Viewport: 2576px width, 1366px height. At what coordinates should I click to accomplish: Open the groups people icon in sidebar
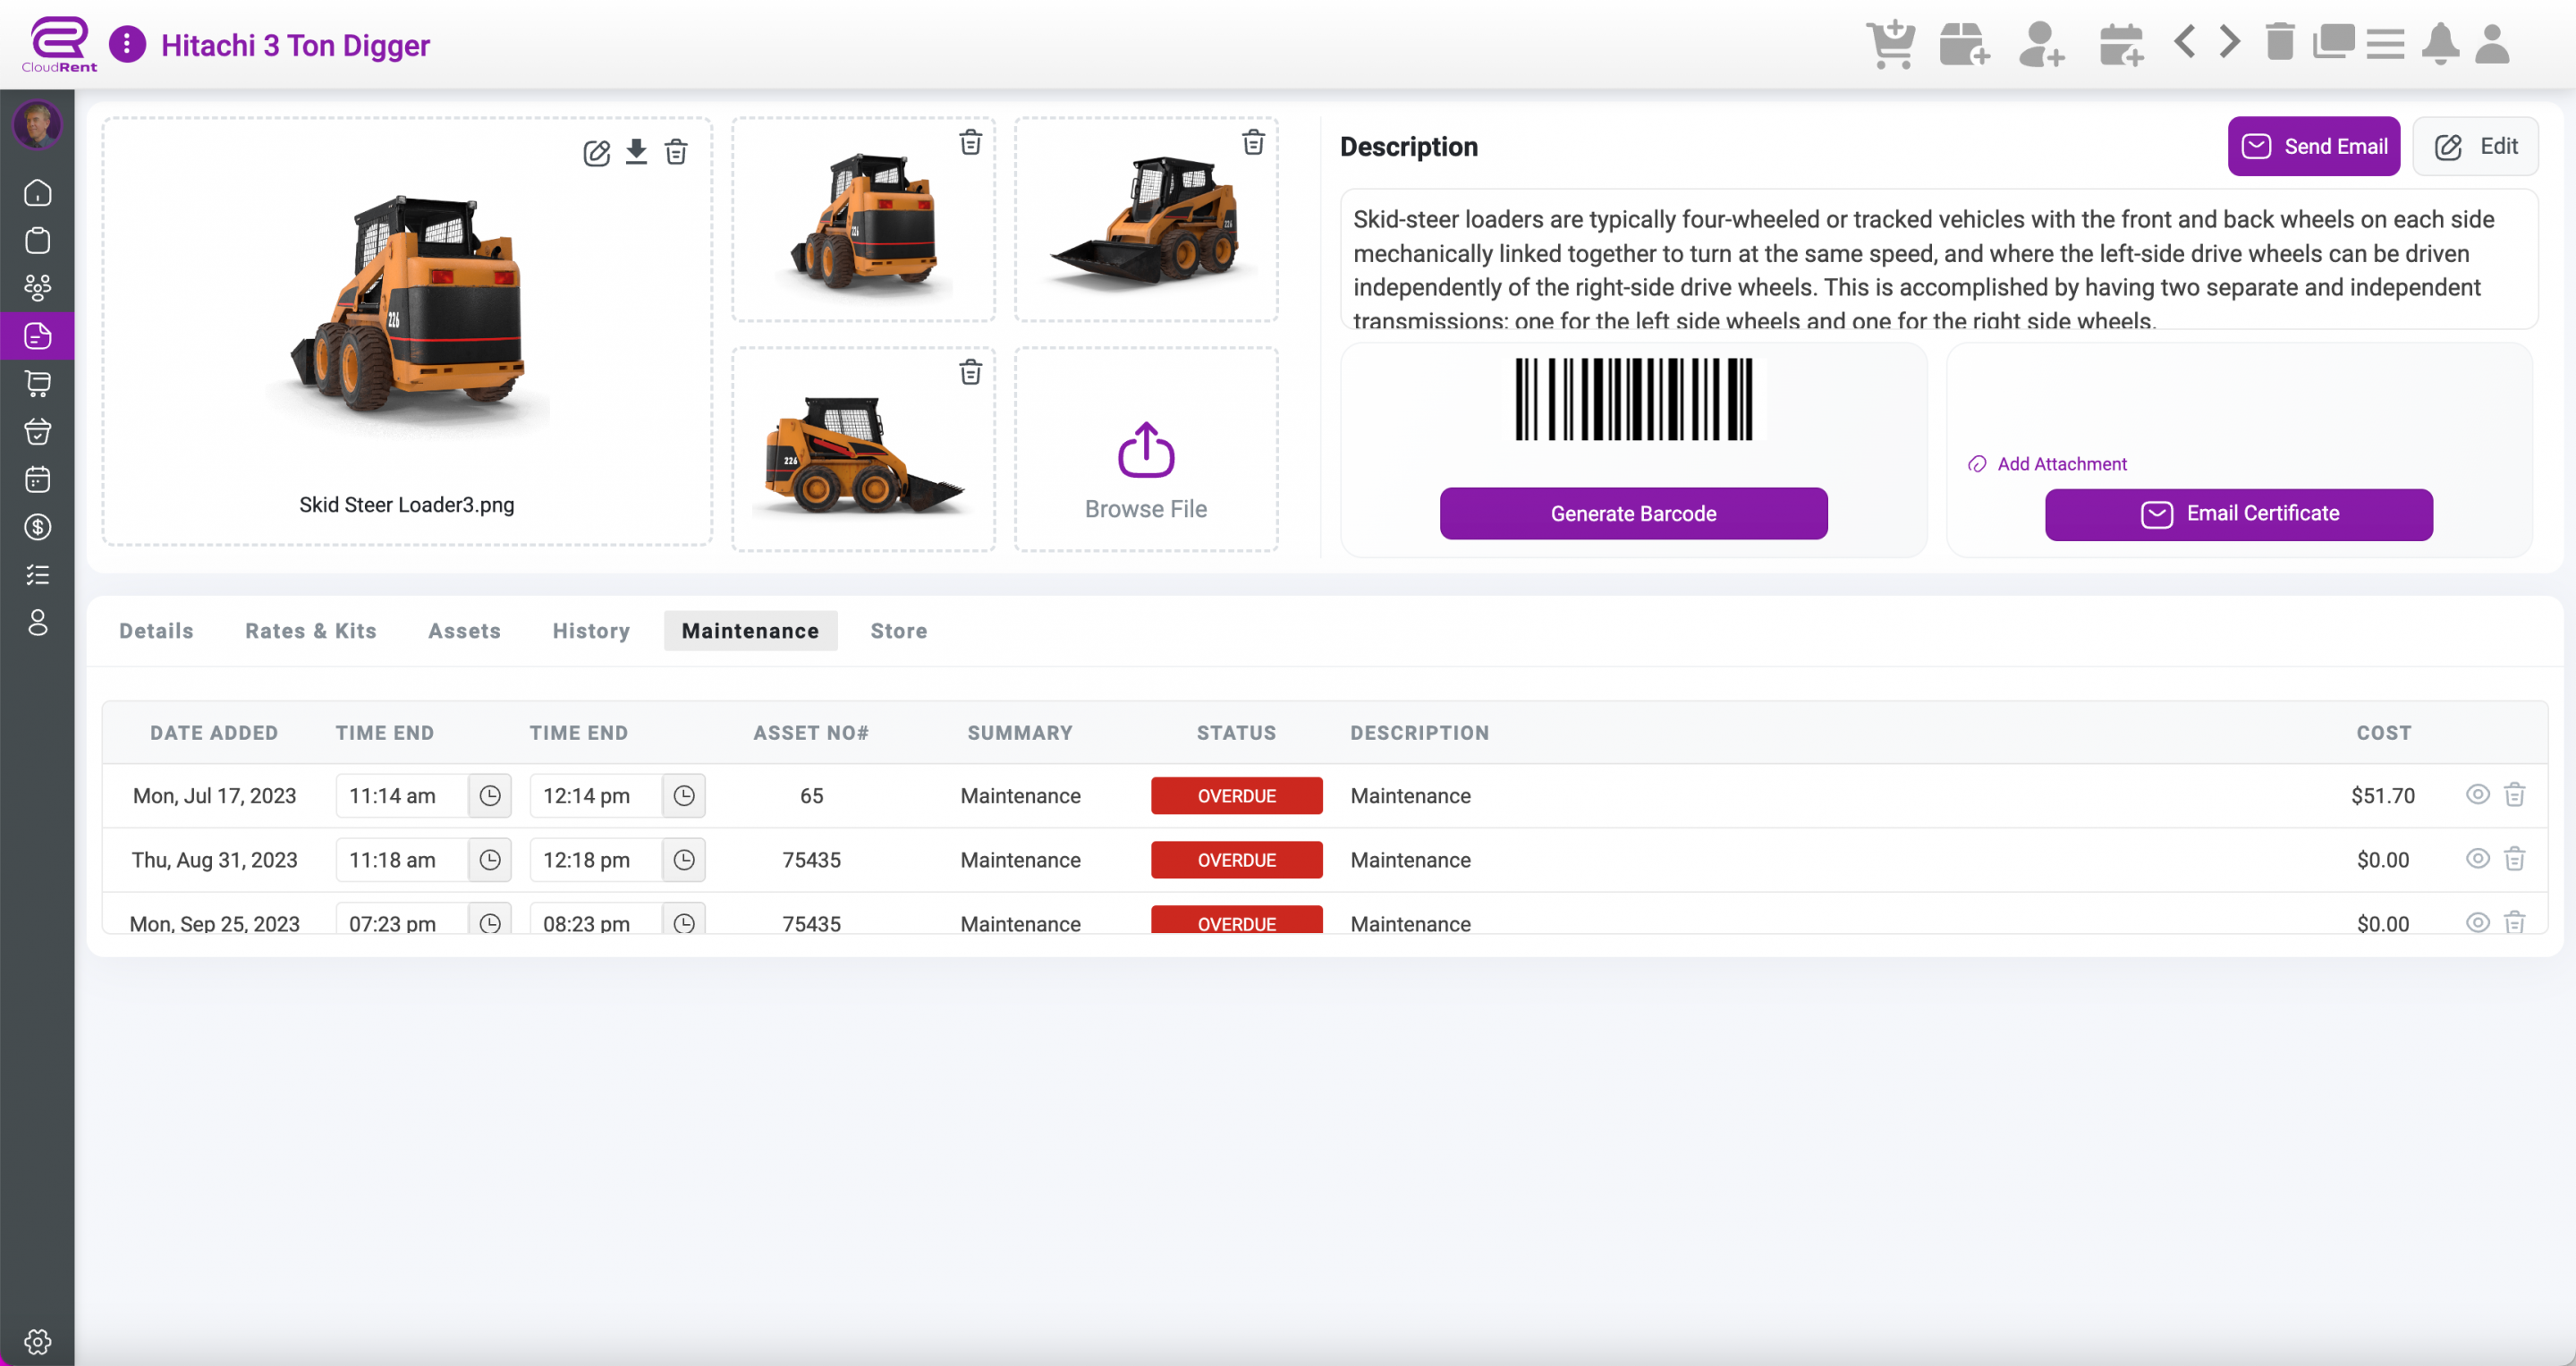(x=38, y=288)
